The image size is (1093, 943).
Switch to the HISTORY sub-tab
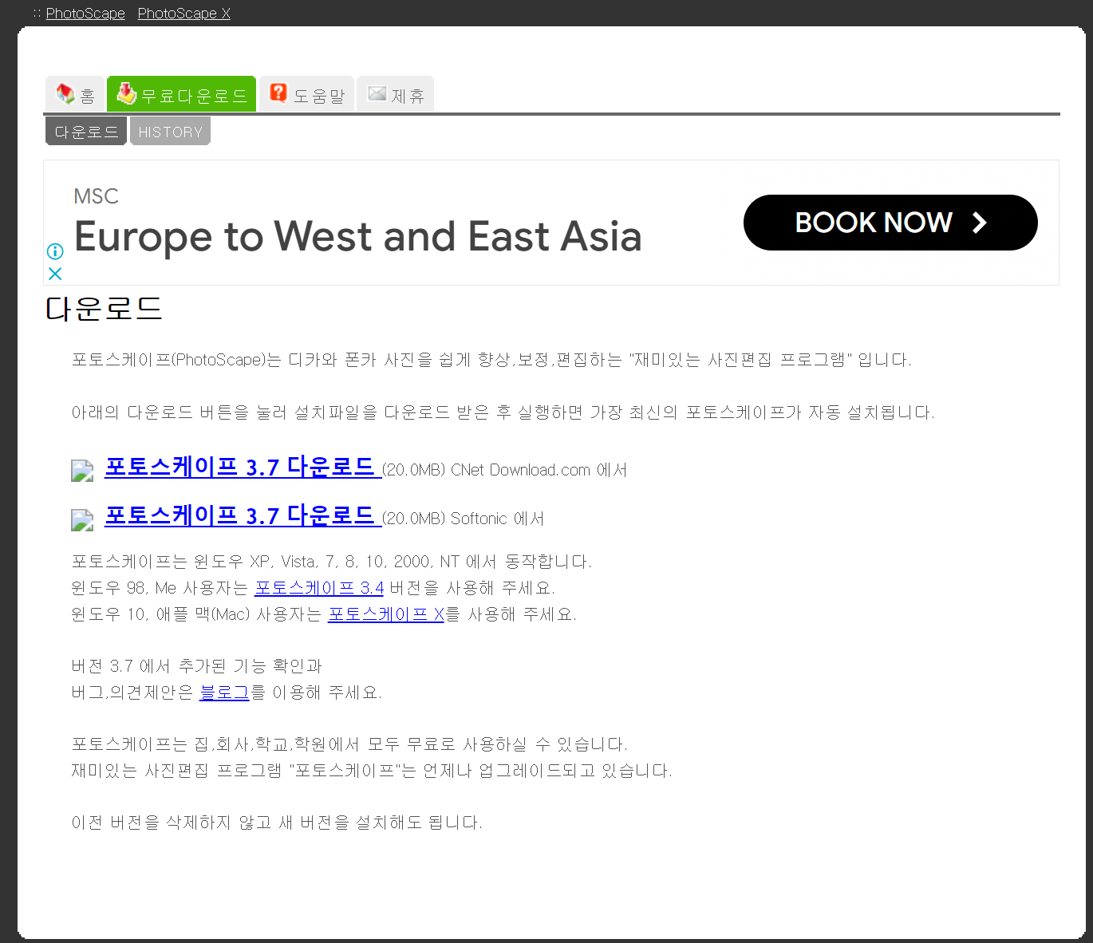click(x=170, y=132)
